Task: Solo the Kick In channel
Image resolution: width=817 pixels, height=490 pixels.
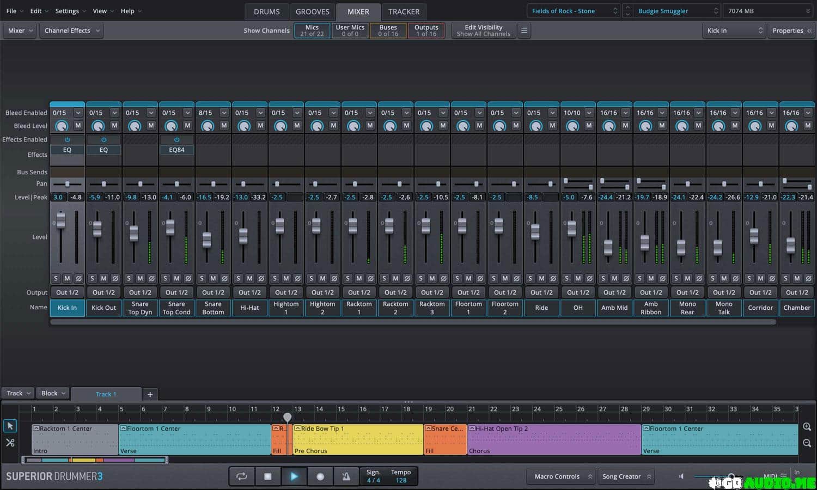Action: click(x=56, y=278)
